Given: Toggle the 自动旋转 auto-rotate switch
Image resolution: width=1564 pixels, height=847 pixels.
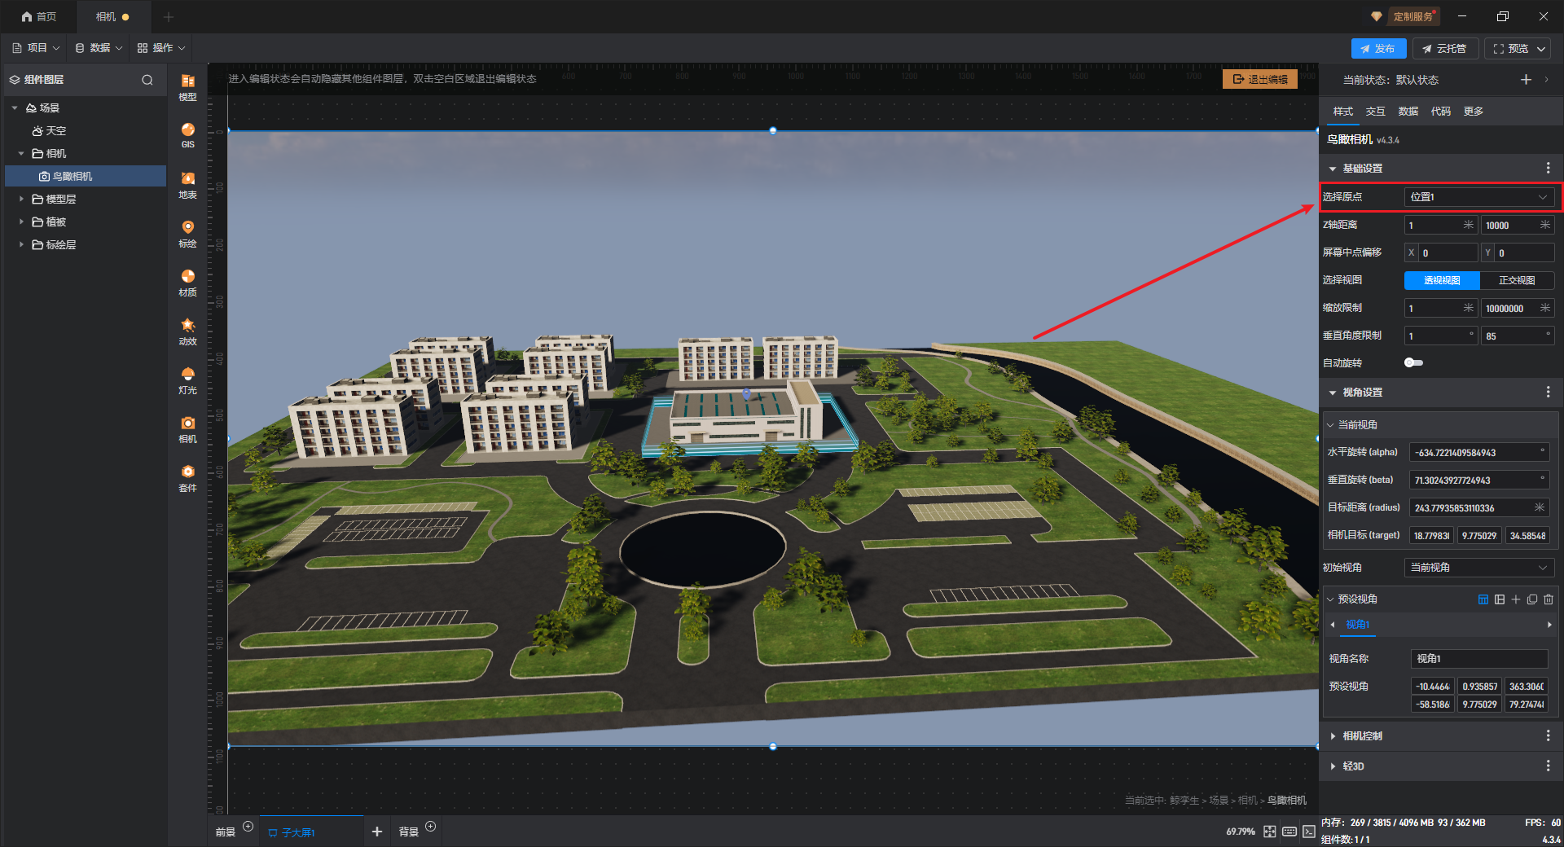Looking at the screenshot, I should (1413, 363).
